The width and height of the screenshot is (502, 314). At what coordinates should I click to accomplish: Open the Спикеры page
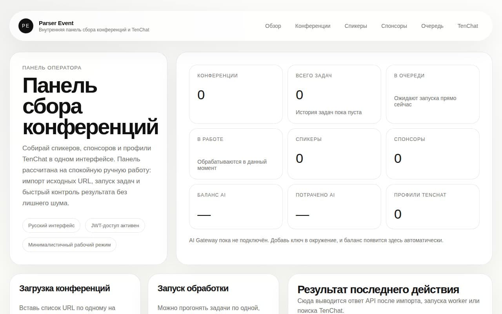pos(355,26)
